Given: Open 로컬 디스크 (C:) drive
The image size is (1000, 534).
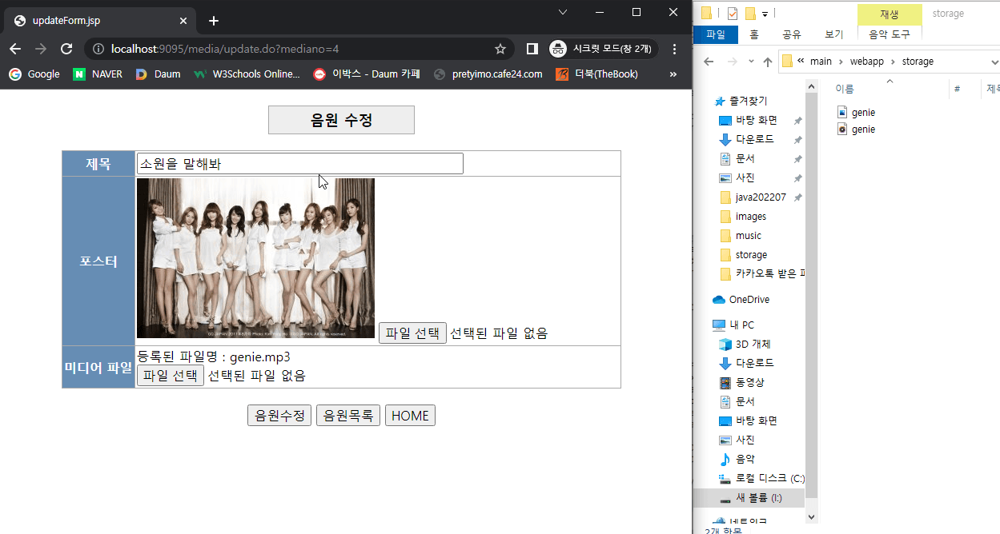Looking at the screenshot, I should 761,478.
